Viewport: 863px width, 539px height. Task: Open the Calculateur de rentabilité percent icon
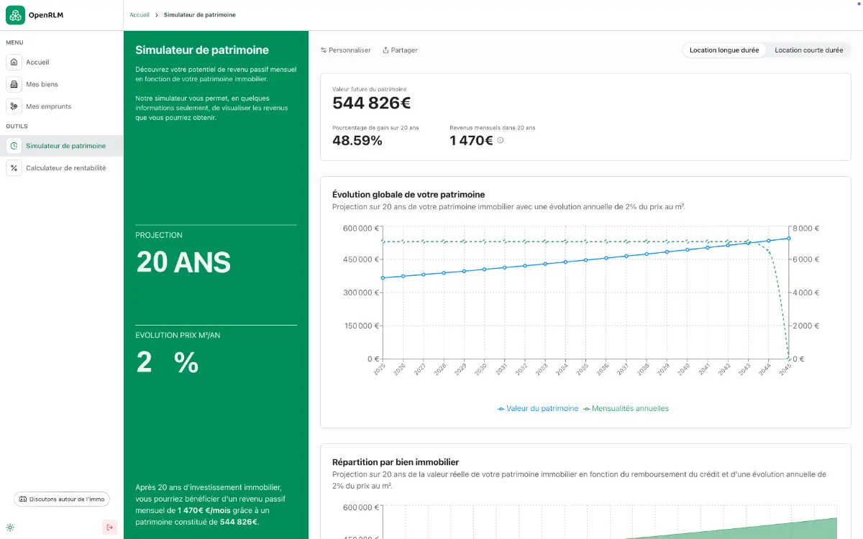click(x=14, y=168)
